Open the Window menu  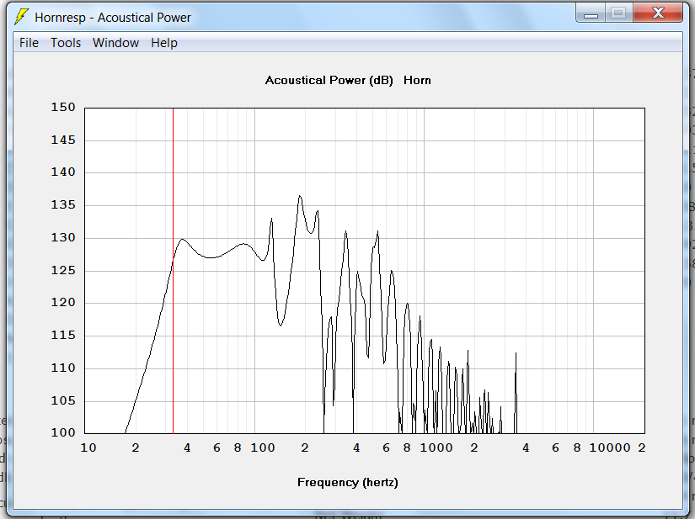pyautogui.click(x=115, y=43)
